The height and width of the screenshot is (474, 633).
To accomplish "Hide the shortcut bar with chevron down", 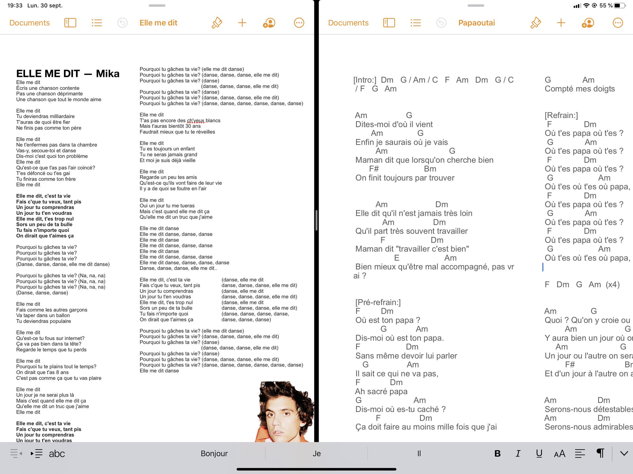I will (x=624, y=453).
